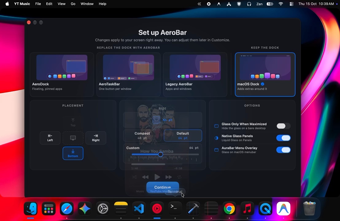The height and width of the screenshot is (221, 340).
Task: Open the shield status icon in menu bar
Action: 239,4
